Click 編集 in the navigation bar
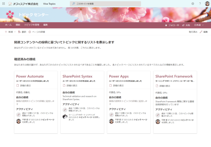This screenshot has height=147, width=211. [45, 25]
